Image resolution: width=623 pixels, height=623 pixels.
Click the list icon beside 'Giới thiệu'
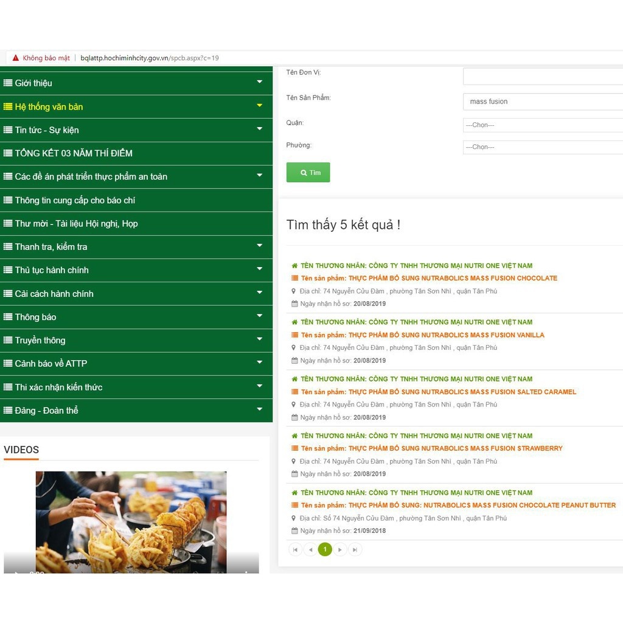(x=8, y=83)
